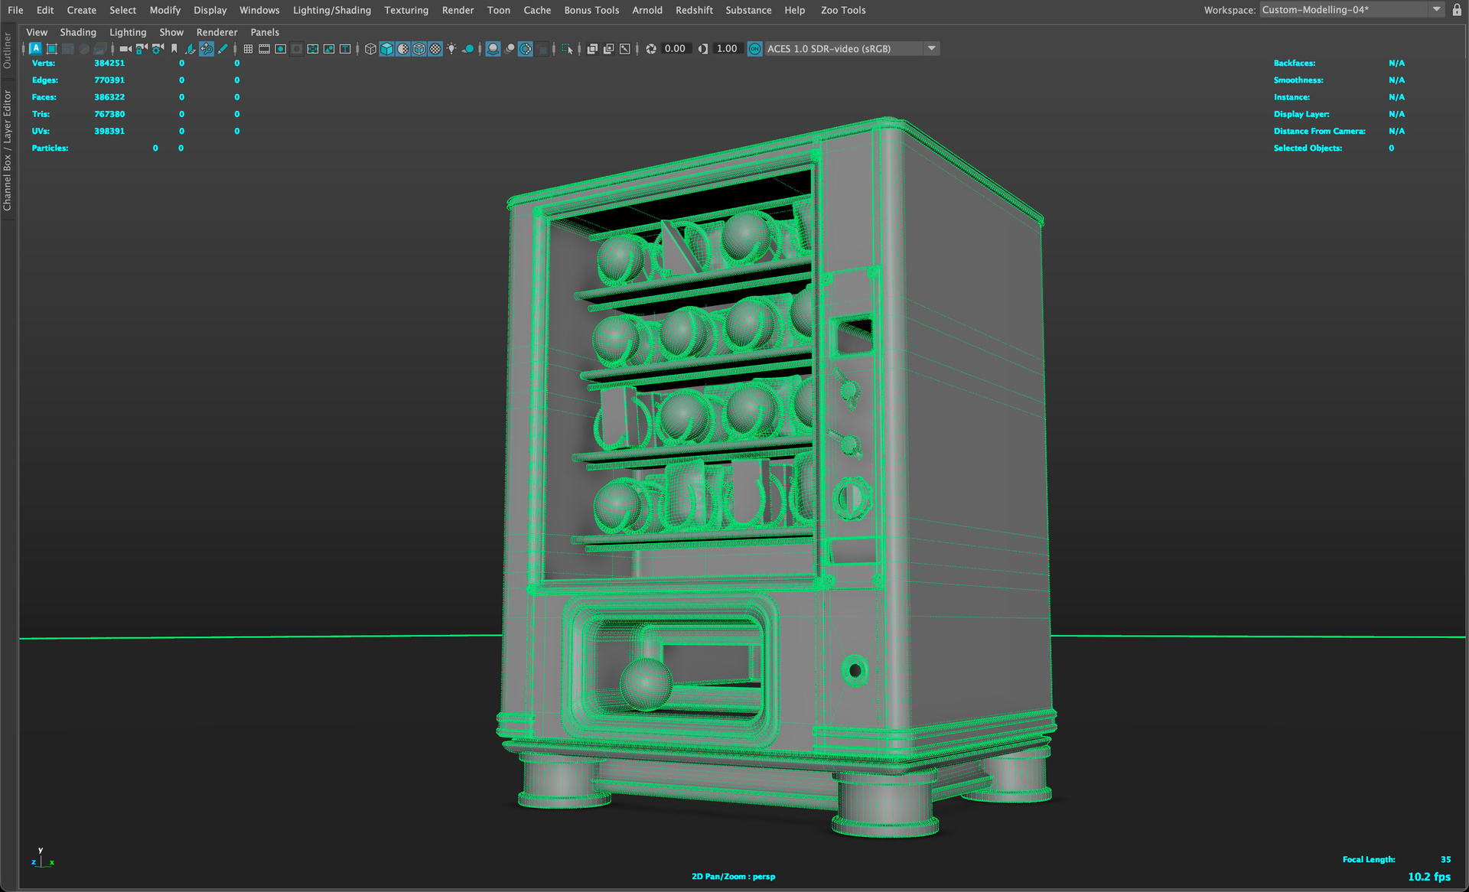Image resolution: width=1469 pixels, height=892 pixels.
Task: Open the panel Shading menu
Action: click(x=78, y=32)
